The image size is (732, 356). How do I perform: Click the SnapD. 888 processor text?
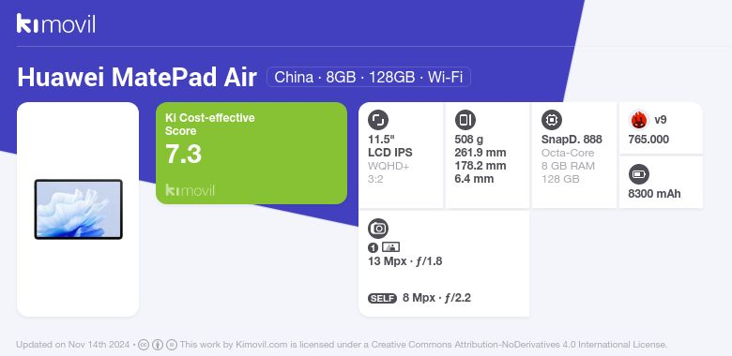click(572, 140)
